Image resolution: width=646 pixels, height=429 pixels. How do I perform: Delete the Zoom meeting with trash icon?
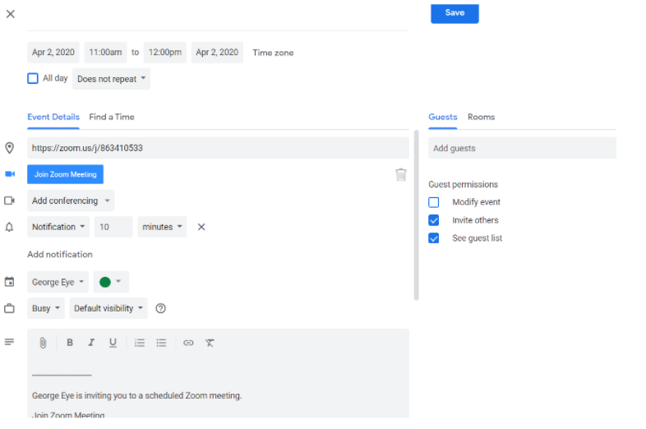click(401, 174)
